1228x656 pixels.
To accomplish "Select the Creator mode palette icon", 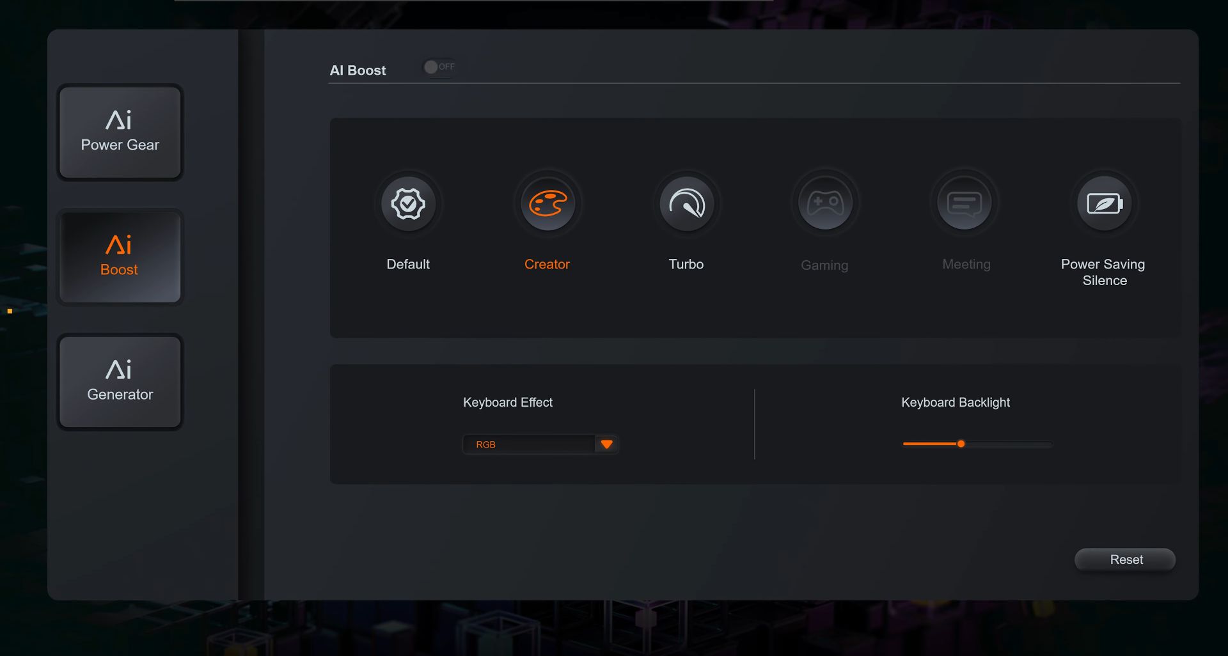I will tap(547, 203).
